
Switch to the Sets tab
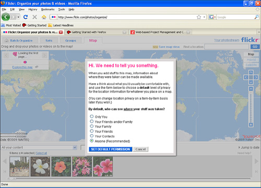pyautogui.click(x=49, y=40)
